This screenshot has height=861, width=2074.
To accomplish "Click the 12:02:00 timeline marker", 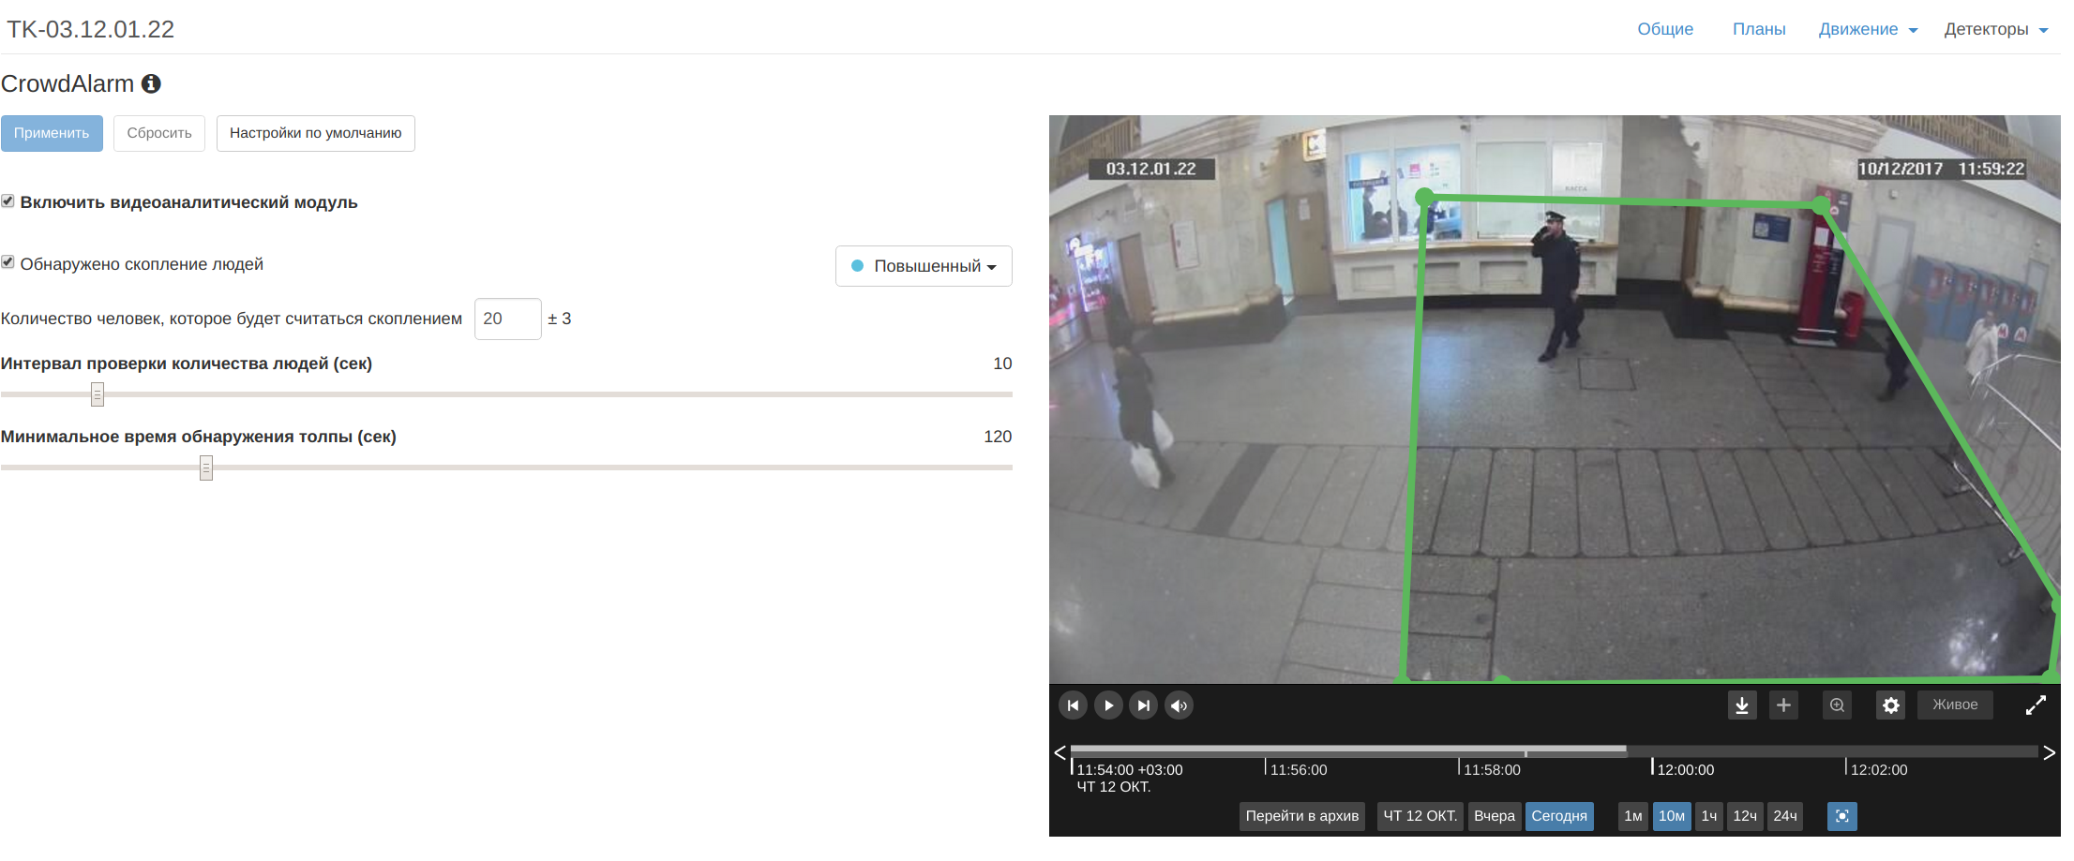I will tap(1878, 769).
